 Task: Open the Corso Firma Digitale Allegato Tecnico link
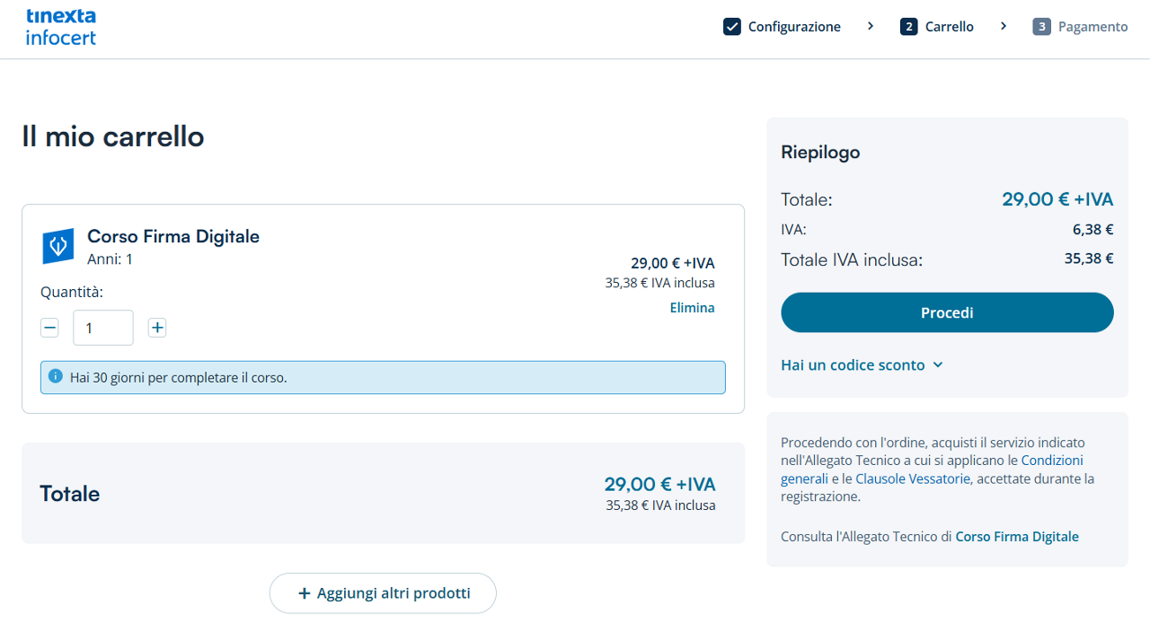(1017, 537)
